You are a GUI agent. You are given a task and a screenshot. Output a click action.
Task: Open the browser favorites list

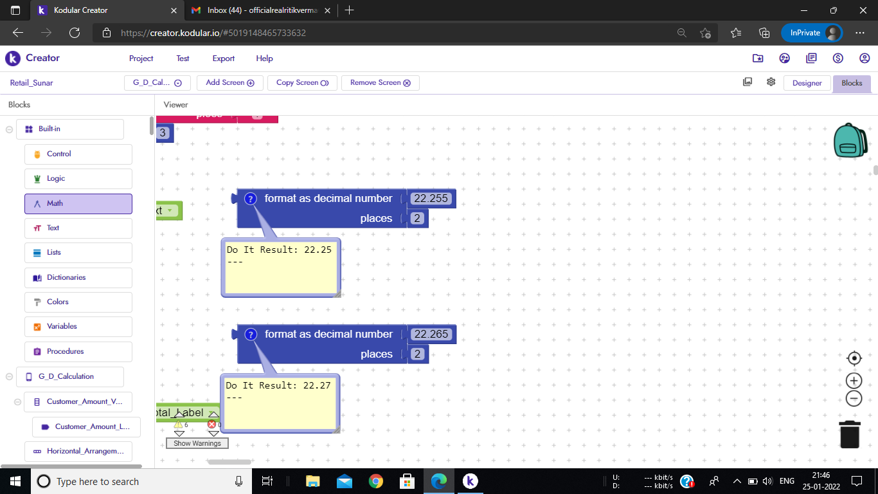pyautogui.click(x=736, y=33)
